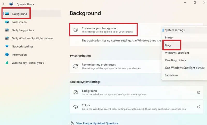Click the Synchronization section heading
Viewport: 207px width, 125px height.
tap(80, 56)
